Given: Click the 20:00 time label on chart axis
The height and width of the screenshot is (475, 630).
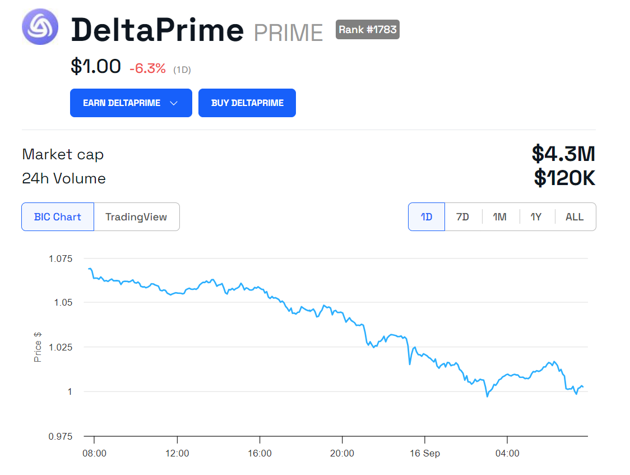Looking at the screenshot, I should pyautogui.click(x=342, y=453).
